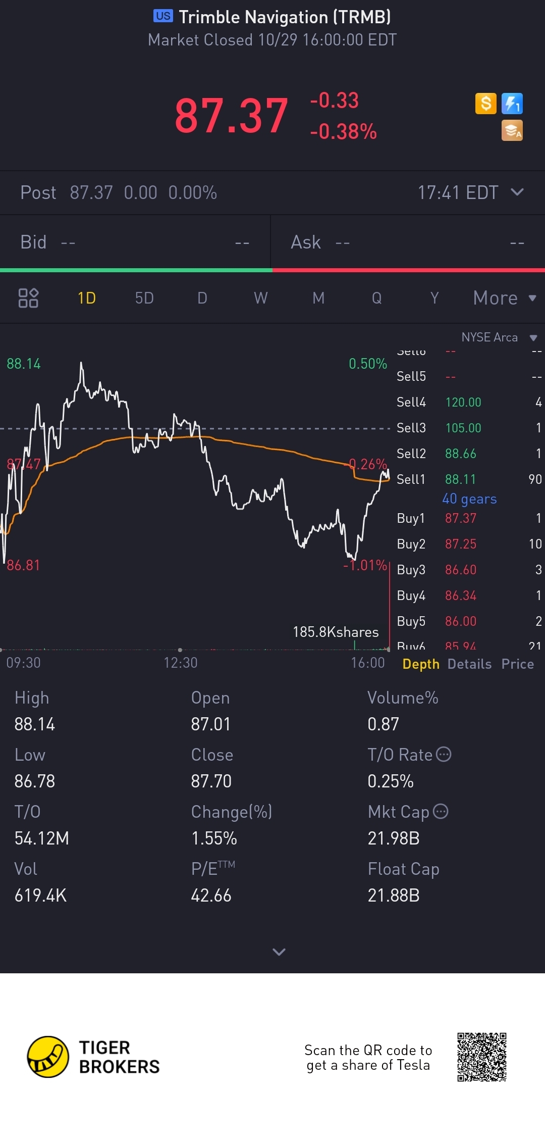Select the Sell1 88.11 order row
Viewport: 545px width, 1141px height.
coord(469,479)
